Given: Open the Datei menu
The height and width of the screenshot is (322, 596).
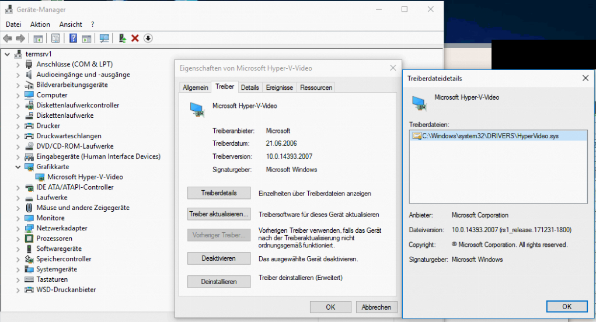Looking at the screenshot, I should [x=13, y=24].
